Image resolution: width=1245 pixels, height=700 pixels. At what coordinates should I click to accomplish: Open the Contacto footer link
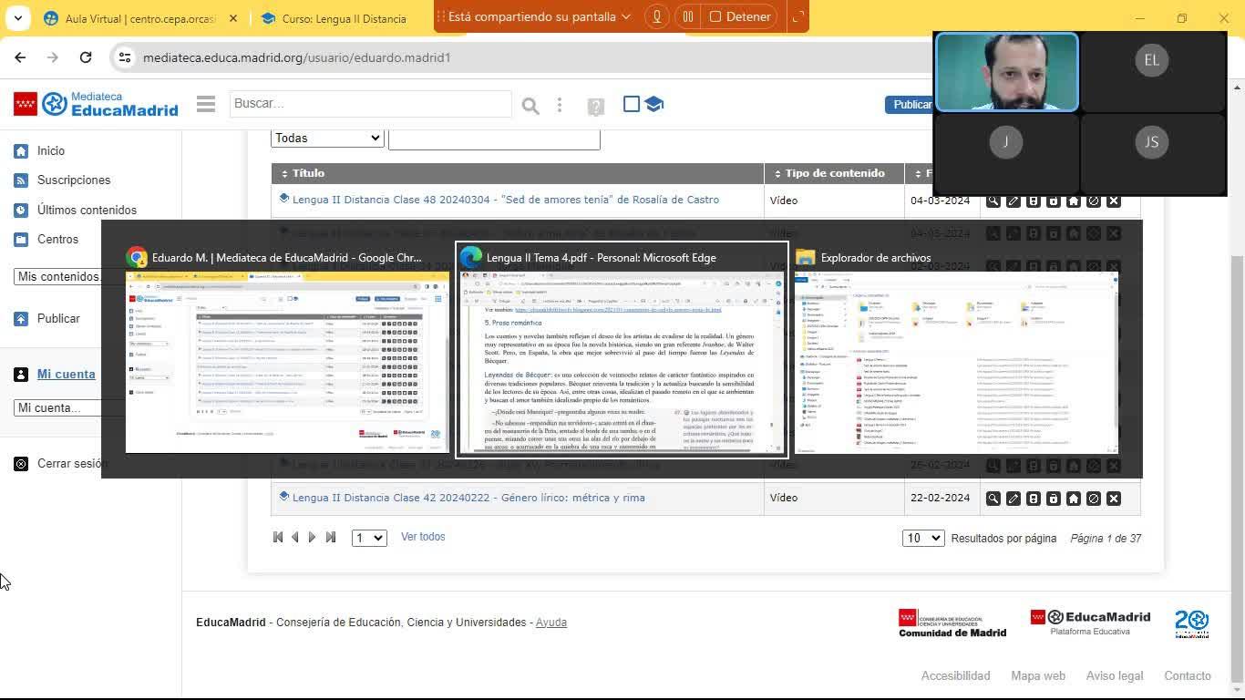[1188, 676]
